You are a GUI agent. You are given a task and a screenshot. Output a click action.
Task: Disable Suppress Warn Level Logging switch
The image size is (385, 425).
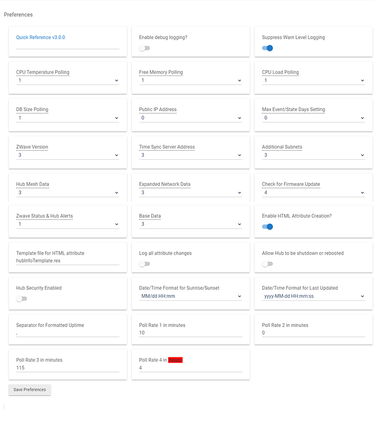coord(267,48)
